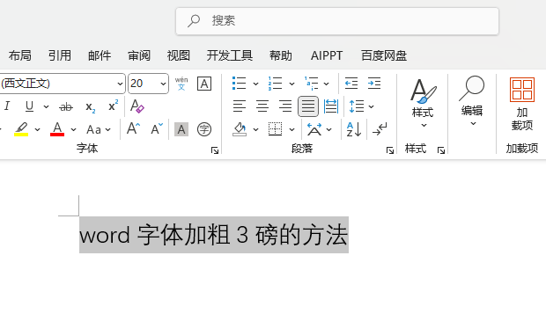Center align text

pyautogui.click(x=262, y=106)
